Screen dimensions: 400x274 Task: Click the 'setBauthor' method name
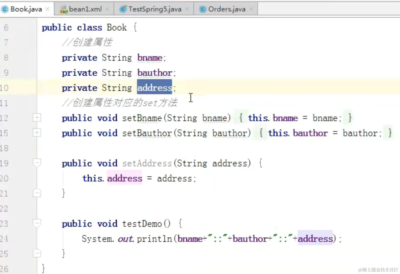tap(147, 133)
